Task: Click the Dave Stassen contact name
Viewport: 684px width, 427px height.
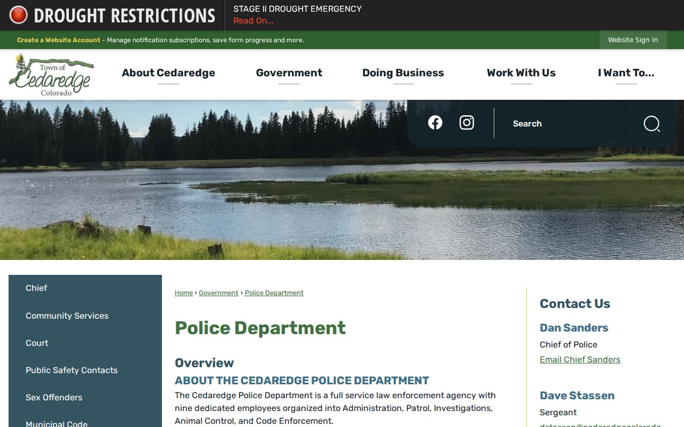Action: click(577, 396)
